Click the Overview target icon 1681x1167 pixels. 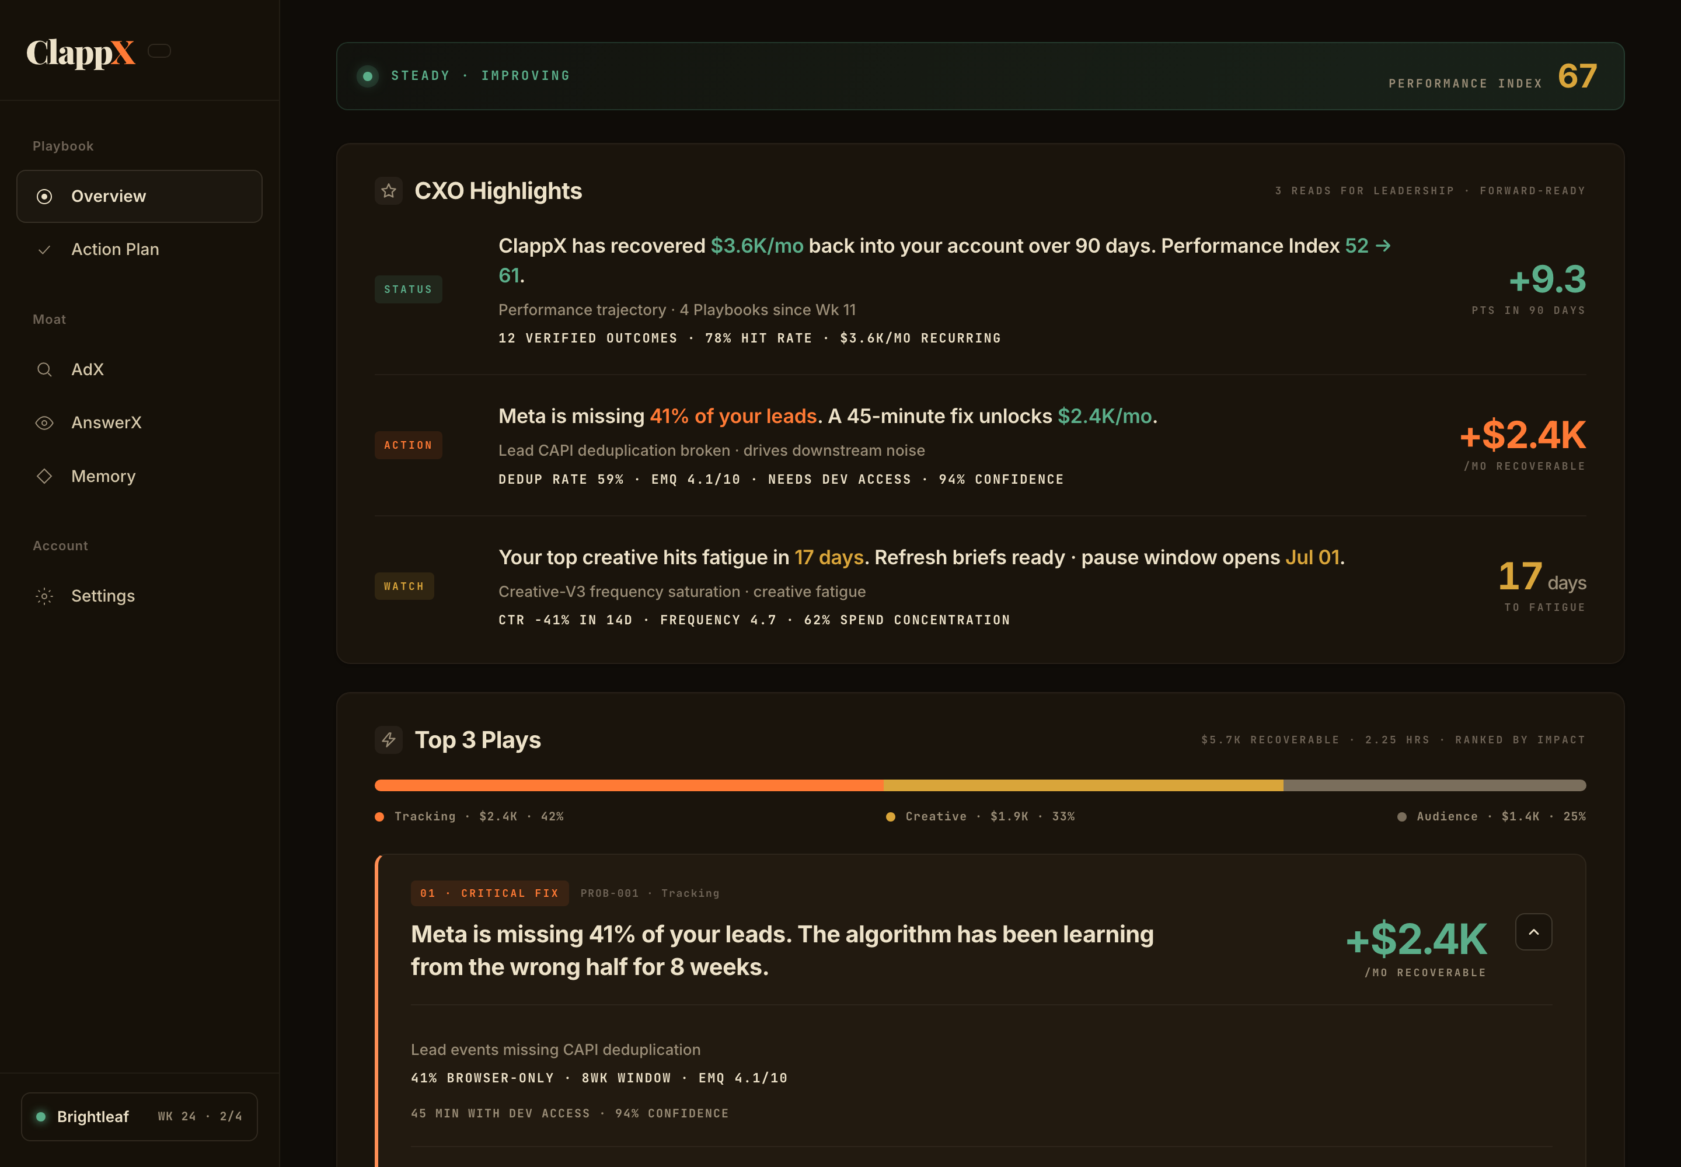click(44, 196)
